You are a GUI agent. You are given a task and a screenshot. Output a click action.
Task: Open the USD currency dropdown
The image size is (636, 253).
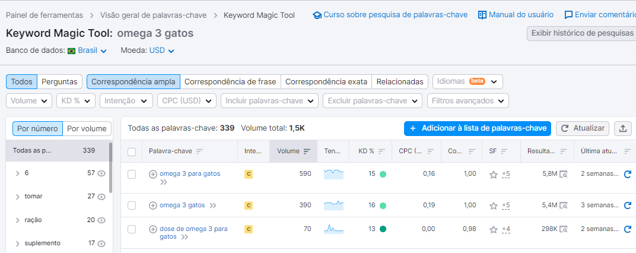click(x=161, y=50)
